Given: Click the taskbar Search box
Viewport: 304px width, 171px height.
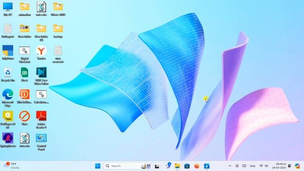Looking at the screenshot, I should [x=127, y=166].
